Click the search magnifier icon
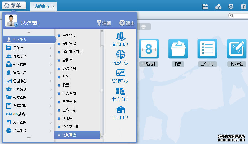Screen dimensions: 248x144 pos(232,16)
